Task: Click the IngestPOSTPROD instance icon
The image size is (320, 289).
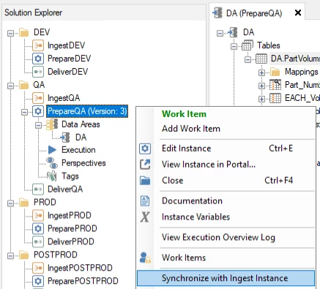Action: click(38, 268)
